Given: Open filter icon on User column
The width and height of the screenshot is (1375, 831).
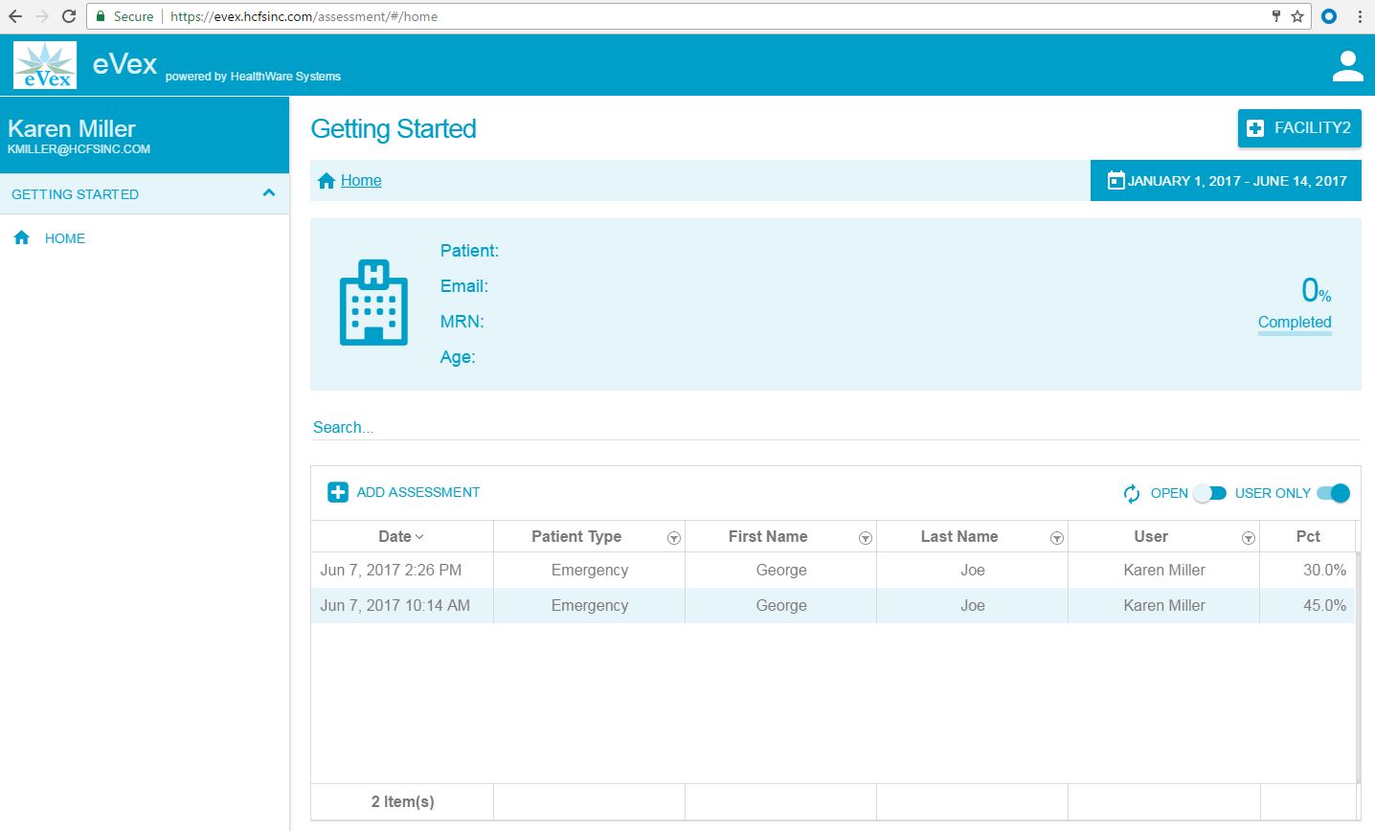Looking at the screenshot, I should pos(1248,538).
